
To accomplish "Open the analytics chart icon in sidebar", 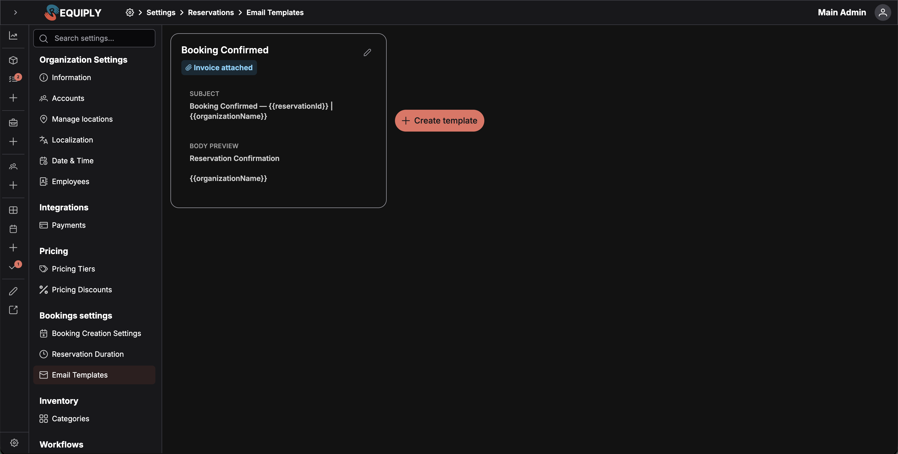I will point(13,35).
